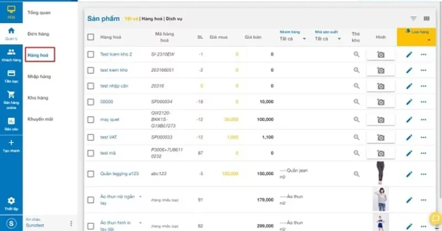Switch to the 'Dịch vụ' filter tab
Image resolution: width=442 pixels, height=231 pixels.
point(174,19)
